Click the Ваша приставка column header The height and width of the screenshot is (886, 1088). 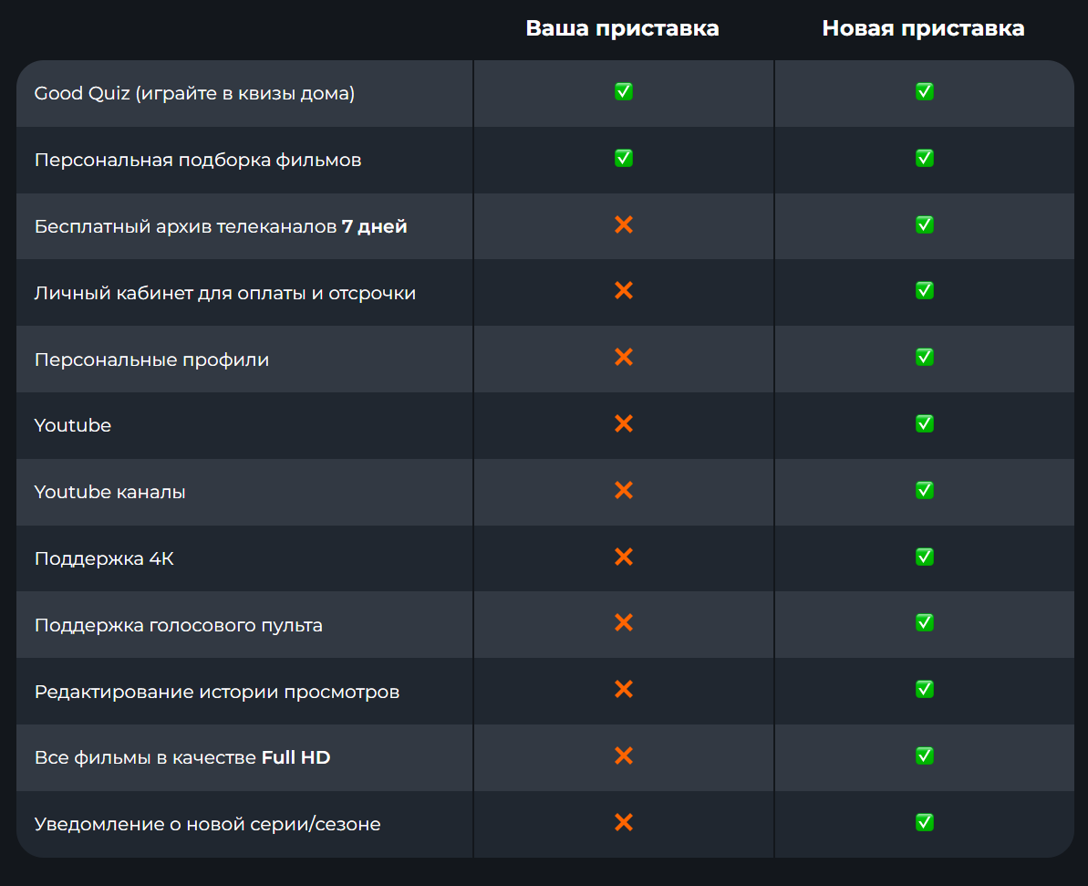622,28
